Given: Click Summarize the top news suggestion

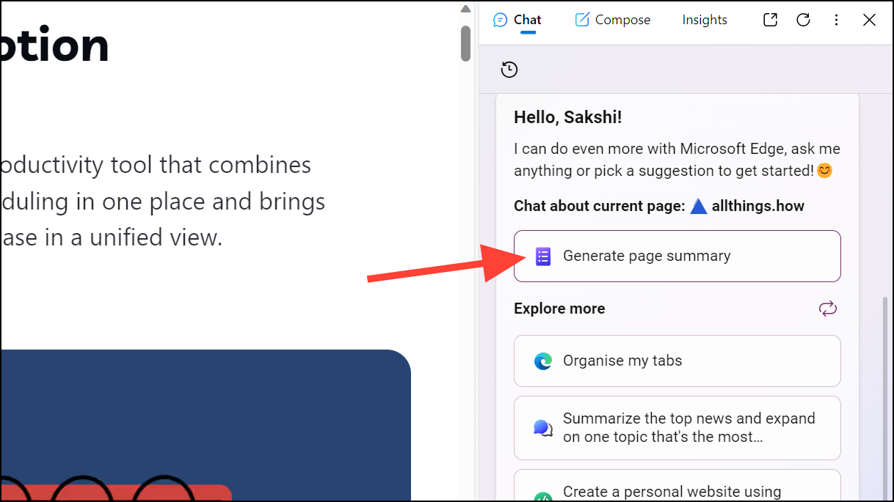Looking at the screenshot, I should click(x=676, y=428).
